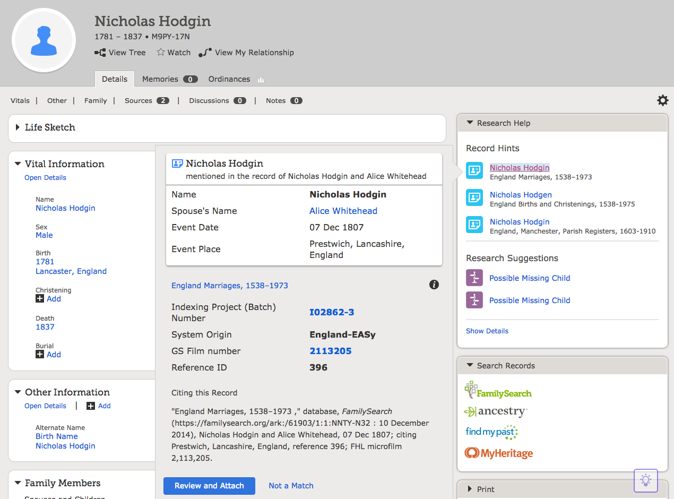Viewport: 674px width, 499px height.
Task: Click the Watch star icon
Action: 161,52
